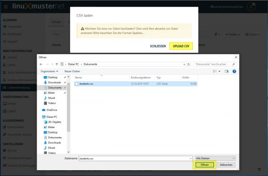Click SCHLIESSEN in the CSV laden dialog
The height and width of the screenshot is (176, 268).
[158, 46]
